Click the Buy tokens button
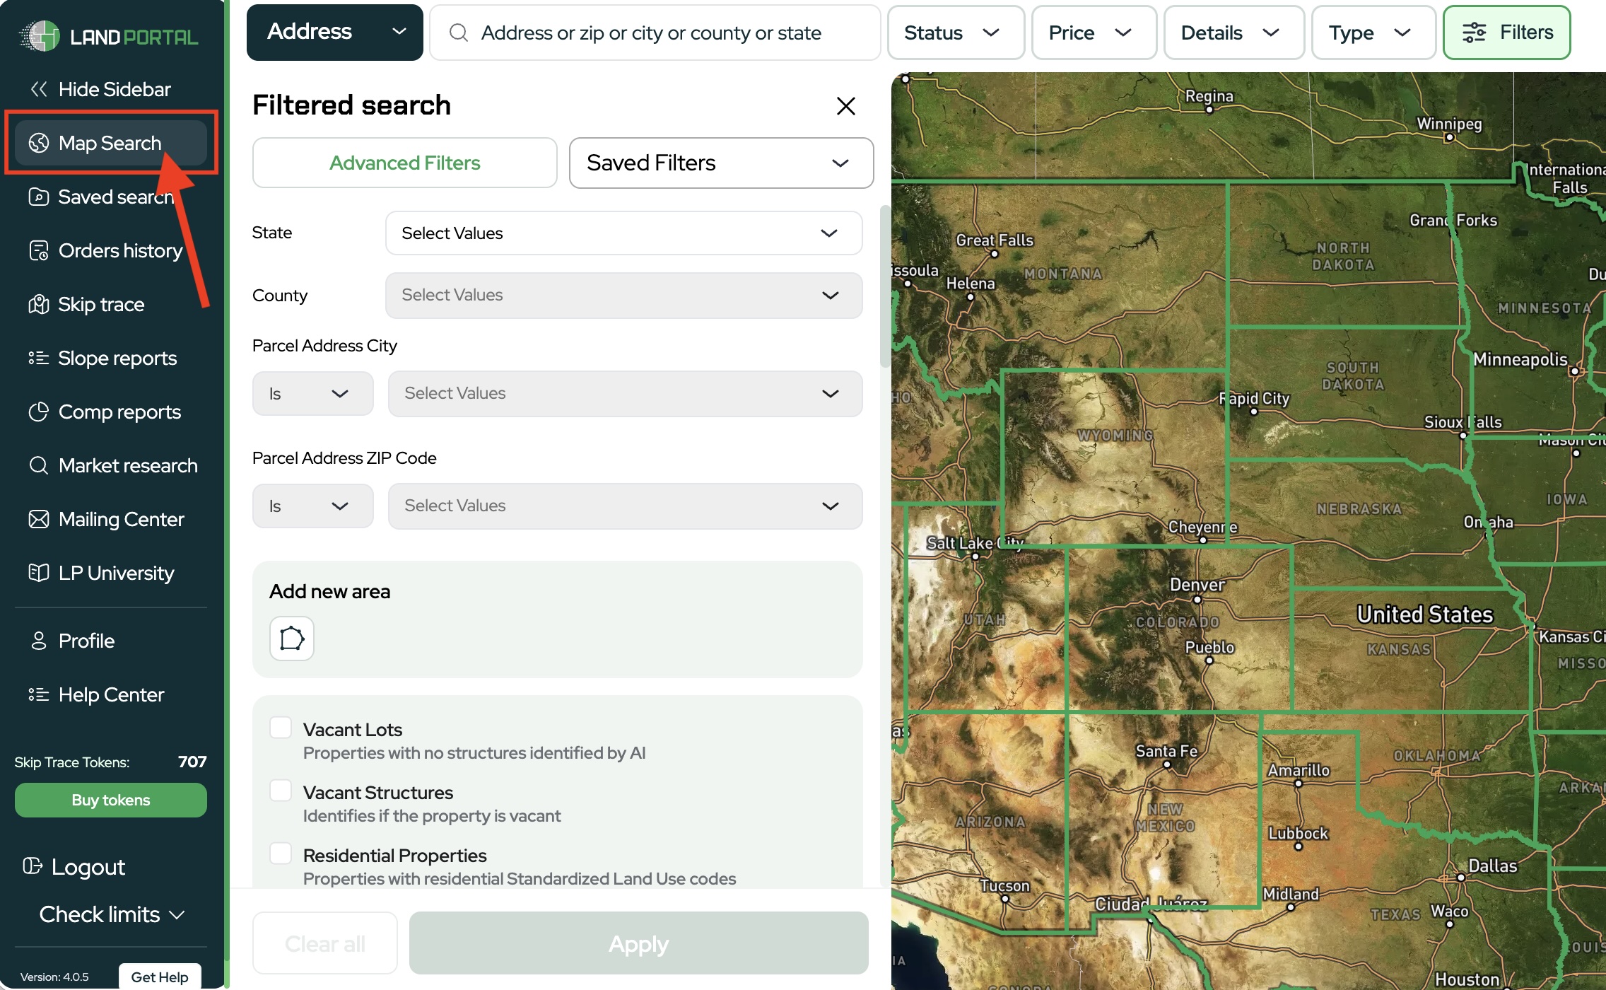 [111, 800]
